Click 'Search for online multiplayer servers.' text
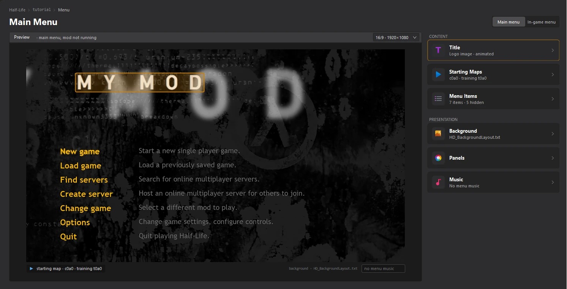567x289 pixels. 199,179
